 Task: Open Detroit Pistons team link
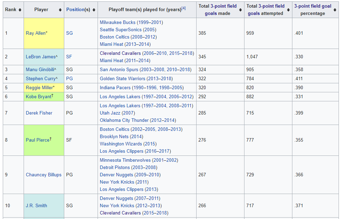pos(115,168)
